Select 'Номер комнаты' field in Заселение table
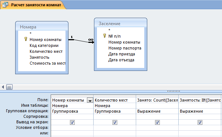The width and height of the screenshot is (222, 137). (124, 42)
